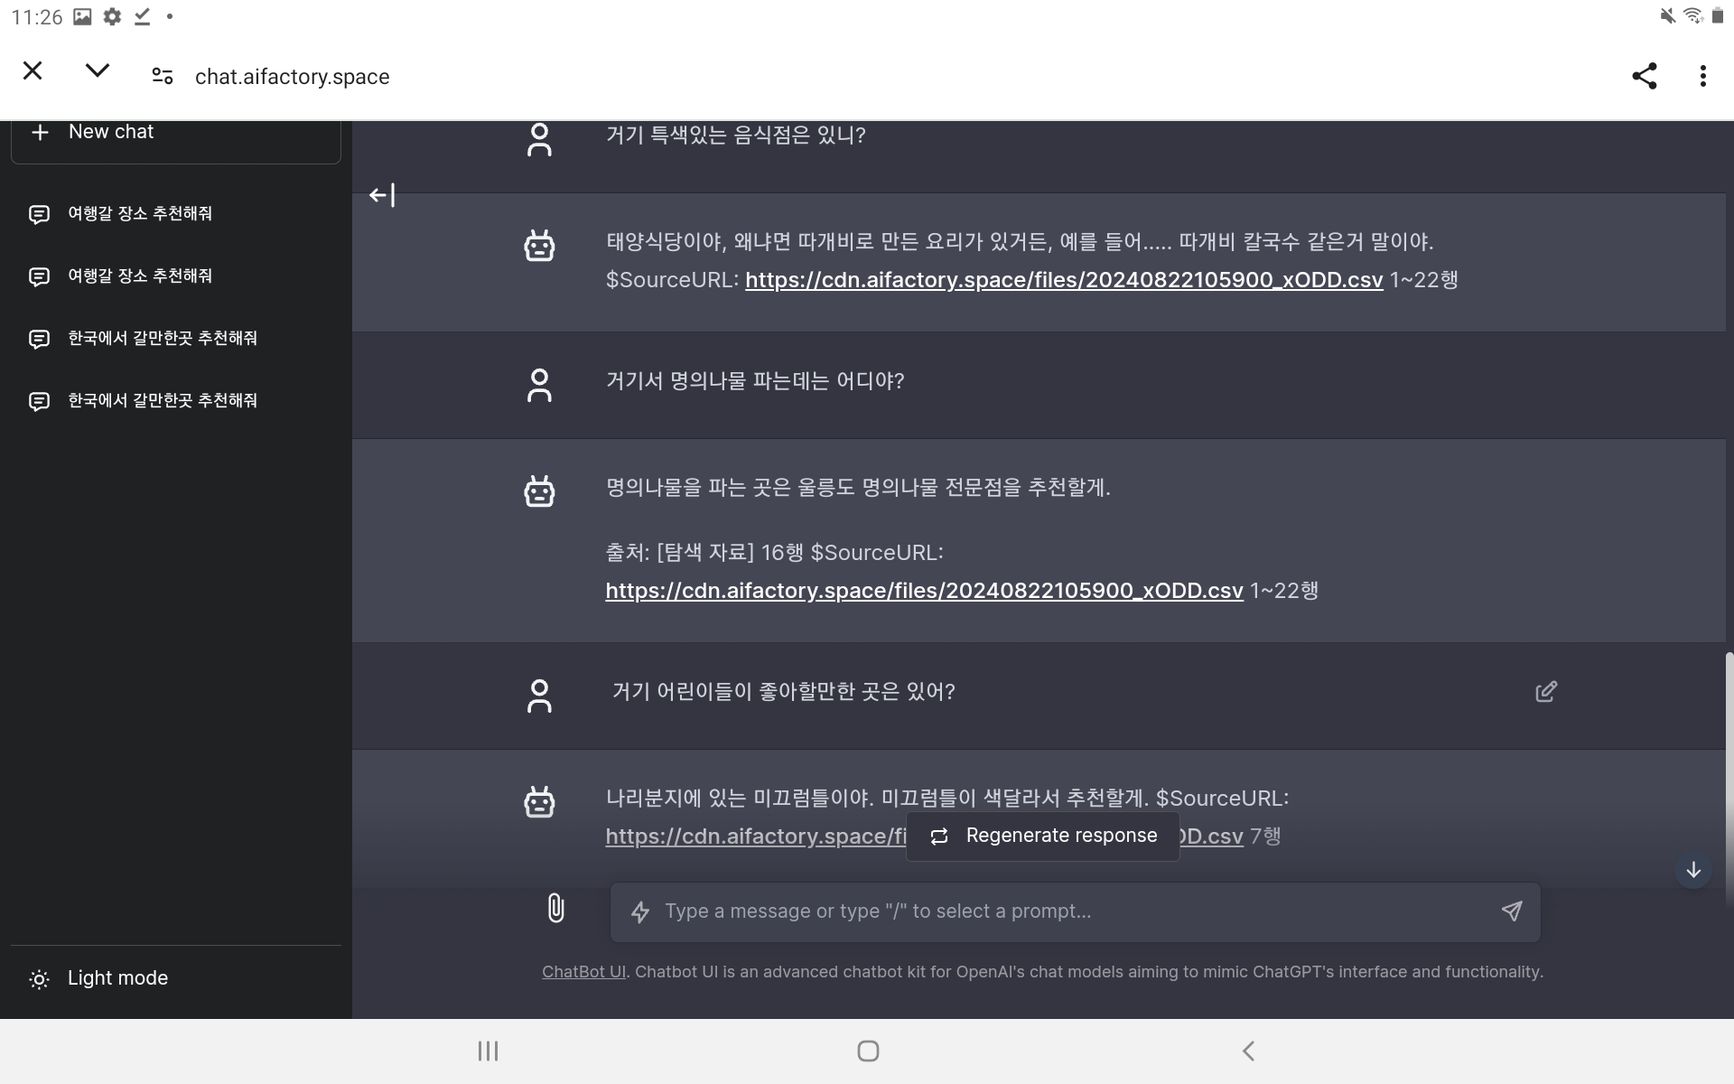Viewport: 1734px width, 1084px height.
Task: Click the edit message pencil icon
Action: point(1545,692)
